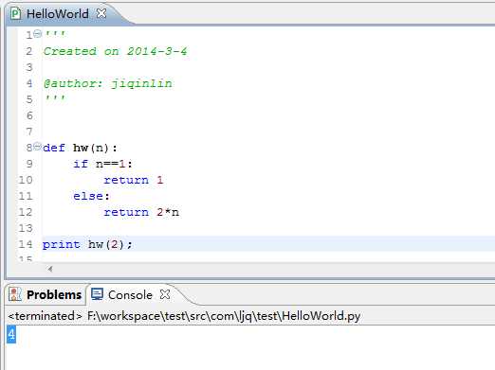
Task: Click the 'print hw(2);' code line
Action: 87,244
